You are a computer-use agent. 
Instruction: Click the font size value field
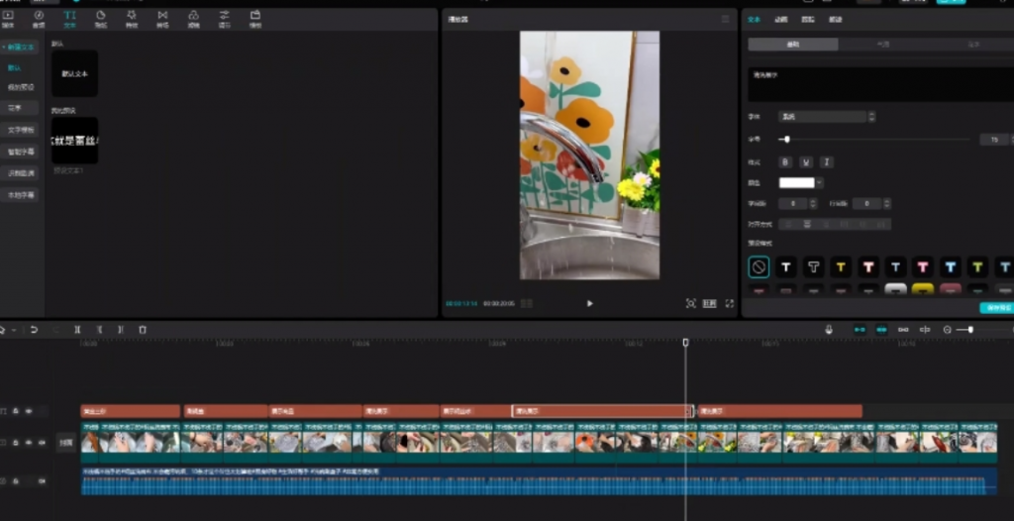click(994, 139)
